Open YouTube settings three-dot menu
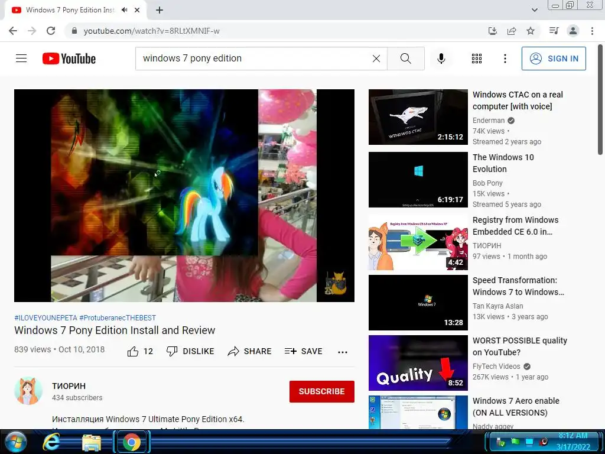 point(505,59)
